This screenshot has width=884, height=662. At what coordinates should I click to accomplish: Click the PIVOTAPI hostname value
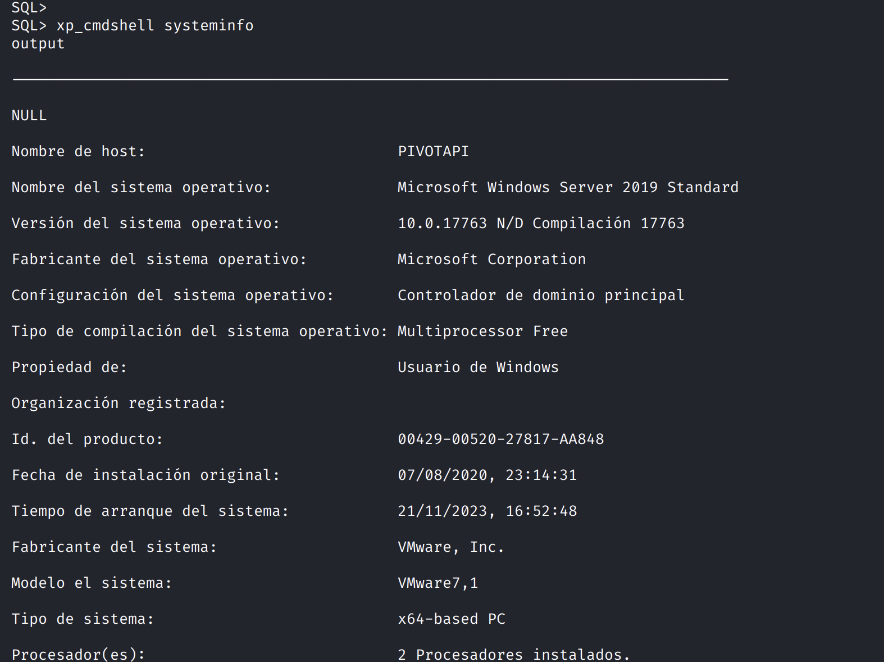click(433, 152)
